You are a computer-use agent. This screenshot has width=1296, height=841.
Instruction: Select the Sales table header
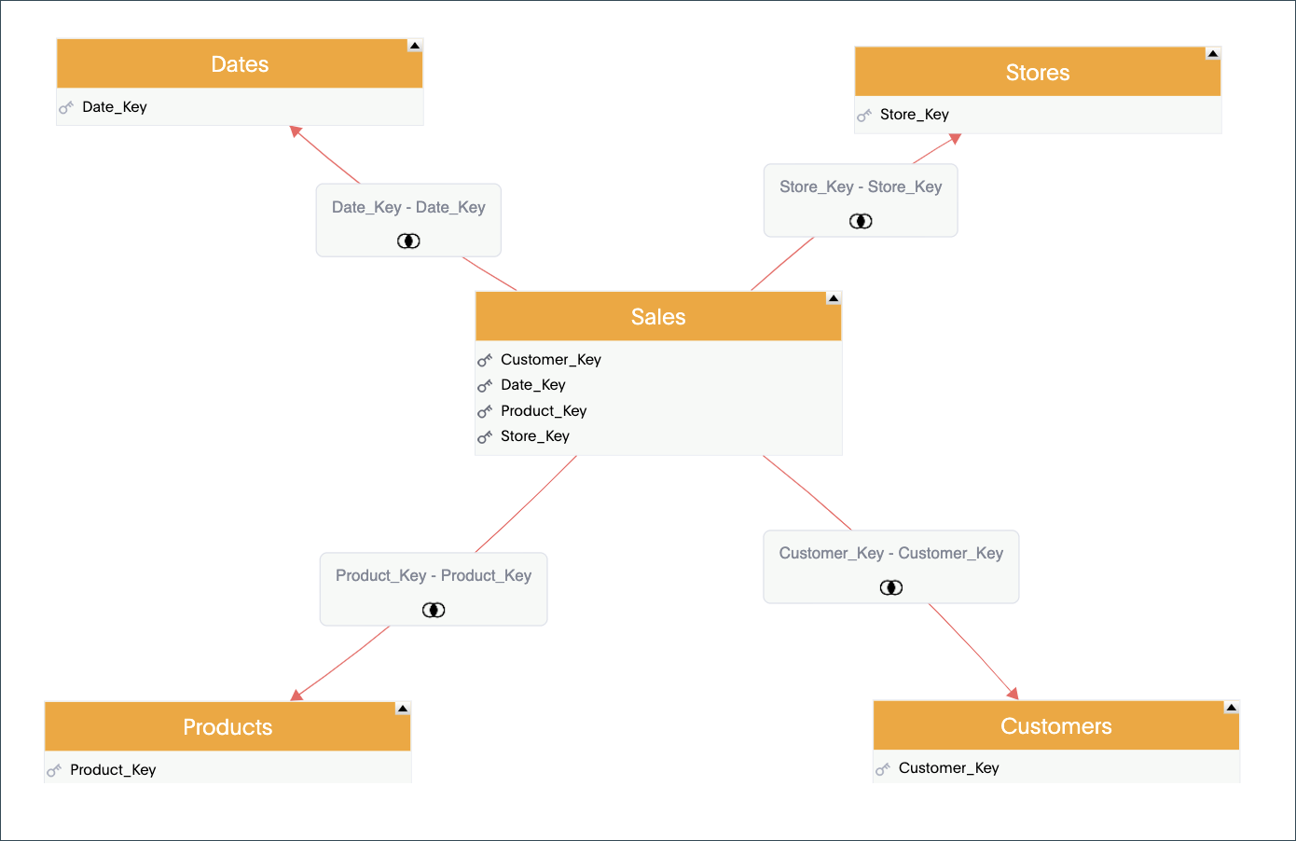click(x=658, y=317)
